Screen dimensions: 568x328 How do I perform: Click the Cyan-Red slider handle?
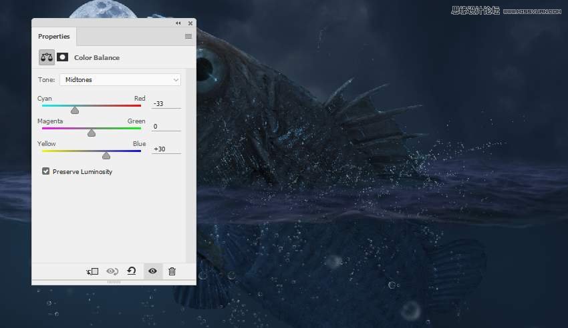(x=75, y=110)
